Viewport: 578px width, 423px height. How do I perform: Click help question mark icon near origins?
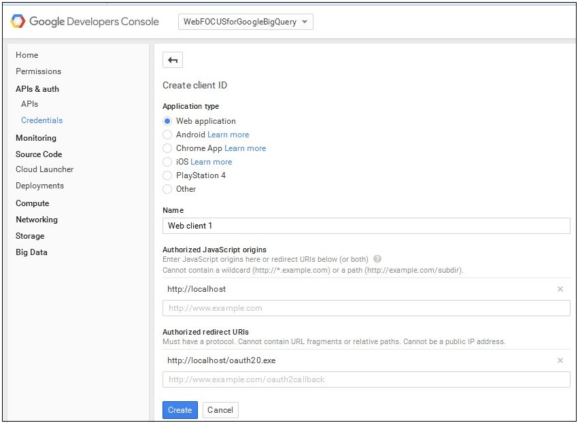(377, 259)
